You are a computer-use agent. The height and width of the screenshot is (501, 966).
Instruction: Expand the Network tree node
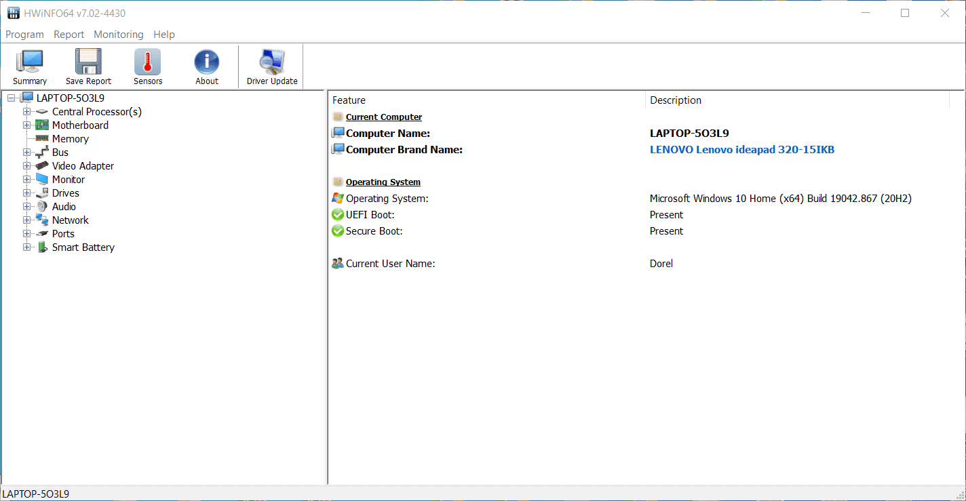click(26, 220)
